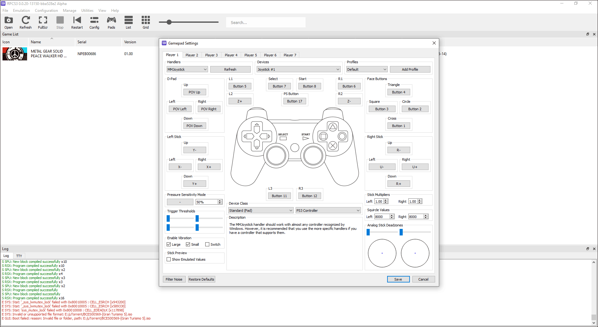Close the Game List panel
Screen dimensions: 598x327
[x=594, y=34]
